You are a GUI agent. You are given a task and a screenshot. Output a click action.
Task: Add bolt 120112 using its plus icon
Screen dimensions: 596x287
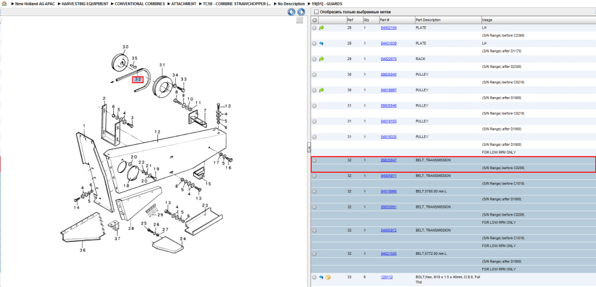(x=314, y=277)
